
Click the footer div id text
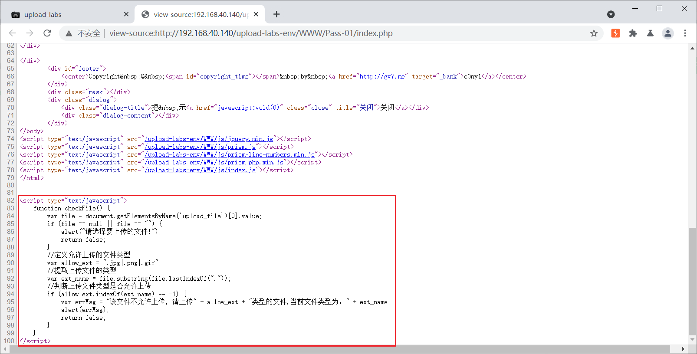click(89, 69)
